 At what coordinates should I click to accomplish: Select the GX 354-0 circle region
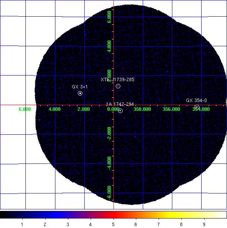point(197,107)
